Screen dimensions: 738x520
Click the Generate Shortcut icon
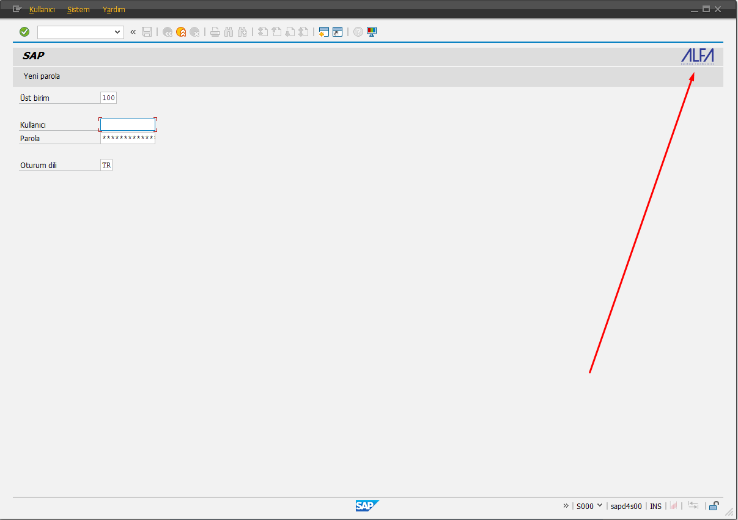coord(338,32)
